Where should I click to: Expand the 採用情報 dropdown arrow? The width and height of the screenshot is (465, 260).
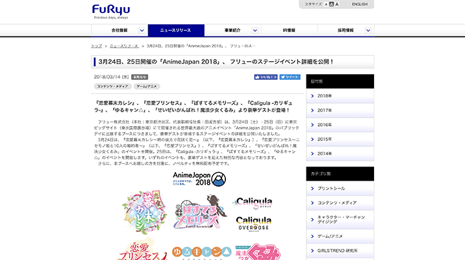[x=368, y=31]
